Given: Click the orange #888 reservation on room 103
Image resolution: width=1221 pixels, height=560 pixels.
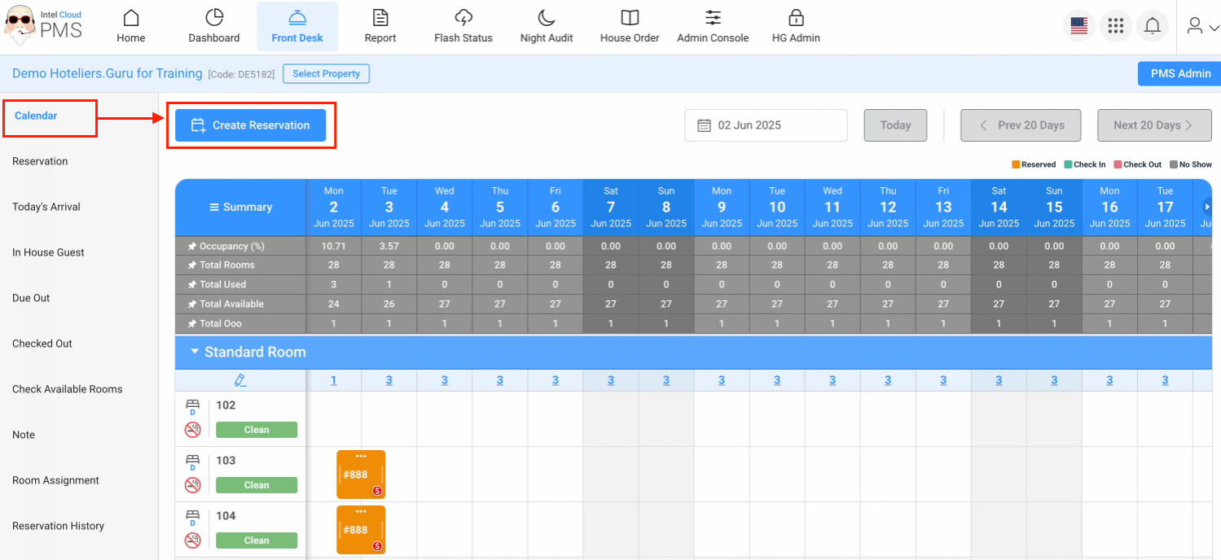Looking at the screenshot, I should point(360,475).
